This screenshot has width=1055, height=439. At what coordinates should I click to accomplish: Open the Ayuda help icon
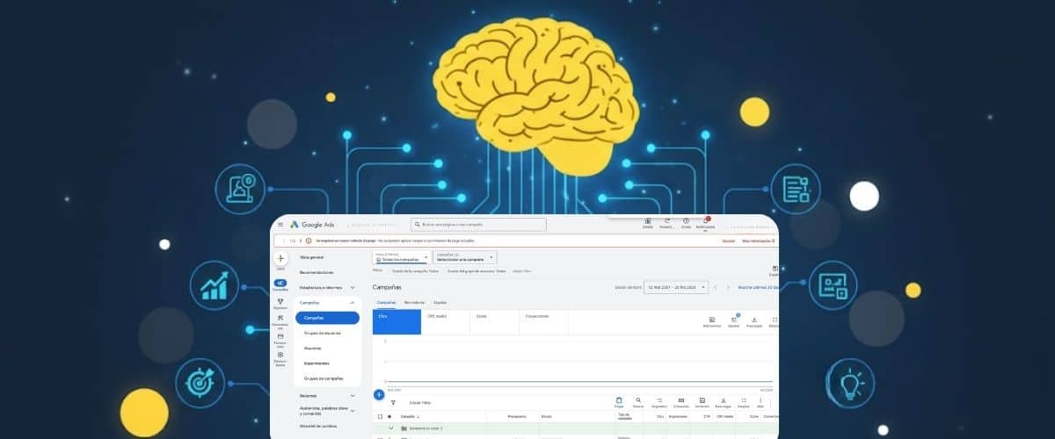(686, 221)
